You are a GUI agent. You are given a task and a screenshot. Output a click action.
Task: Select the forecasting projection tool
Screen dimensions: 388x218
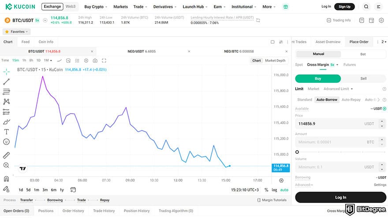(x=7, y=112)
